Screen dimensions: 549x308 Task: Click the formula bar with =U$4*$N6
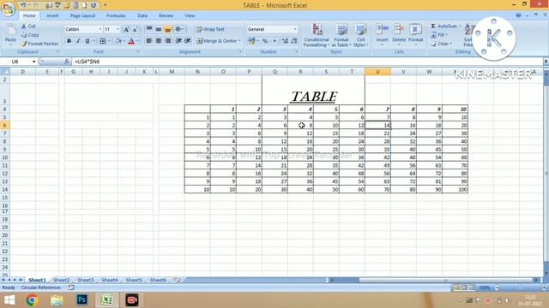tap(307, 62)
